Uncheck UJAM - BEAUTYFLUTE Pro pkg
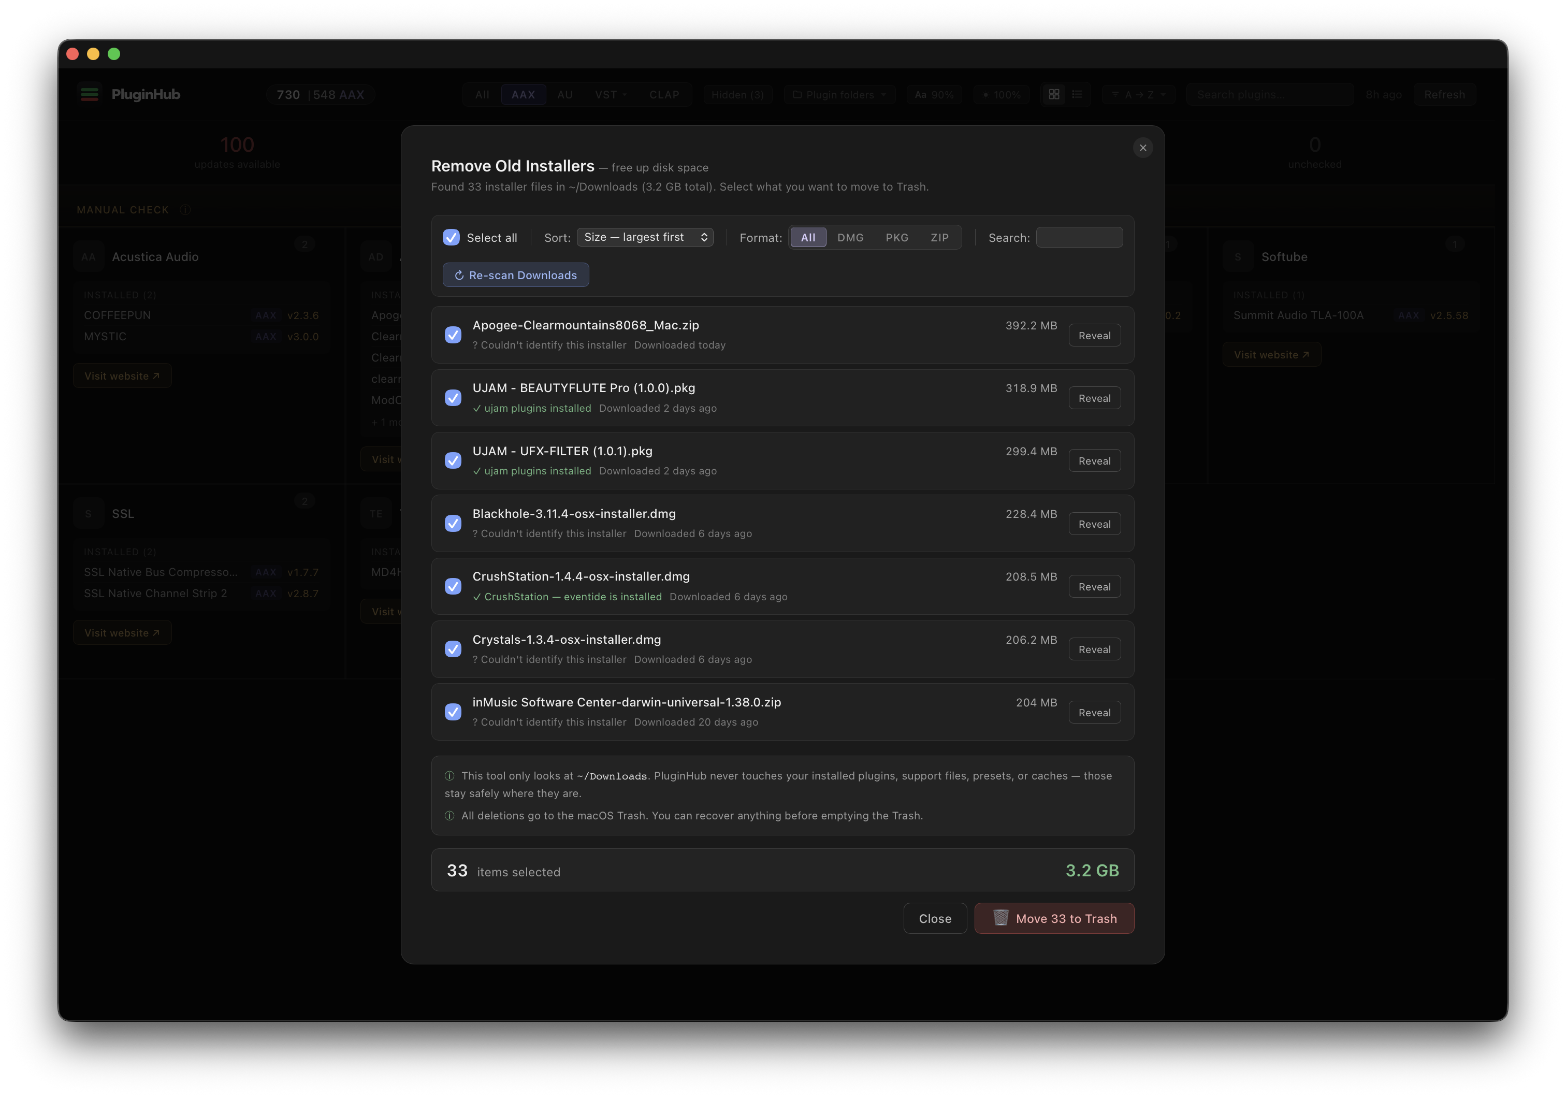 point(453,398)
